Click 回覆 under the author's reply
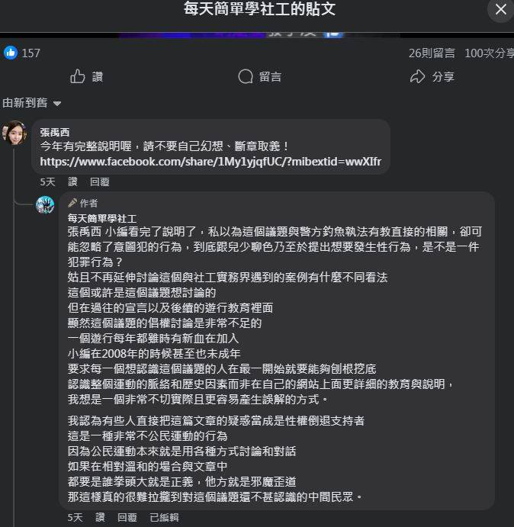 point(127,517)
